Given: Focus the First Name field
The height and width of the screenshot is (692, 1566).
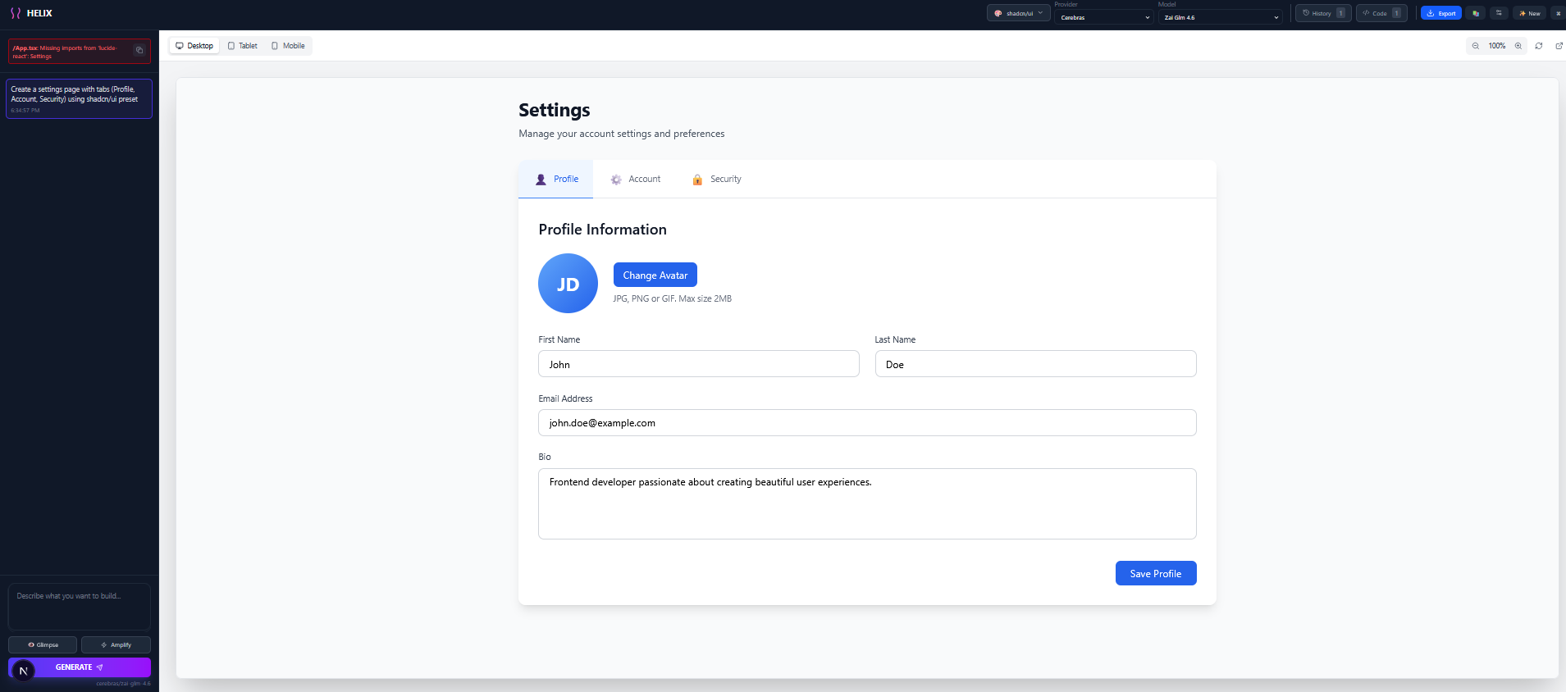Looking at the screenshot, I should (699, 364).
